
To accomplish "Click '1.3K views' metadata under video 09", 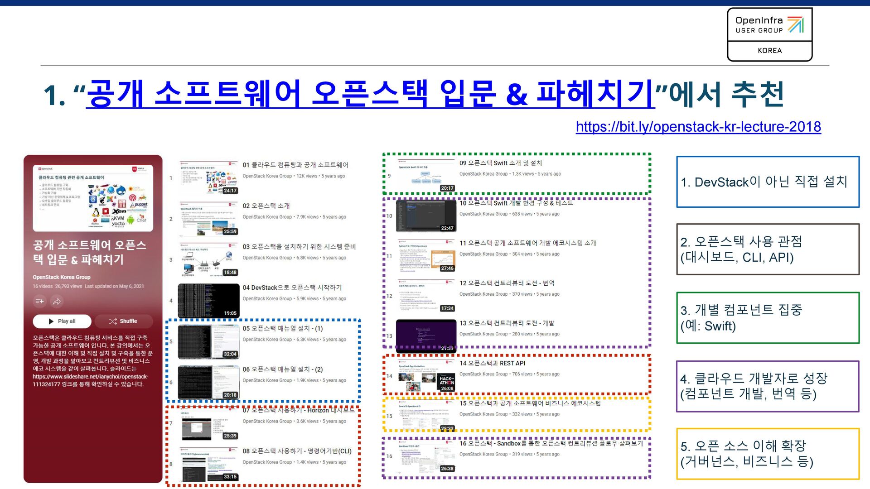I will coord(523,174).
